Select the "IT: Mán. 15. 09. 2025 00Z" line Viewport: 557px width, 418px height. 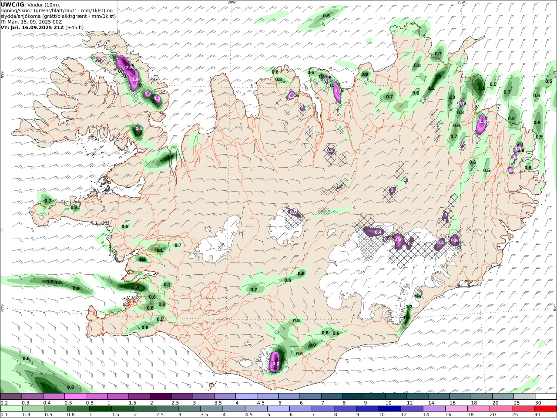[x=31, y=21]
